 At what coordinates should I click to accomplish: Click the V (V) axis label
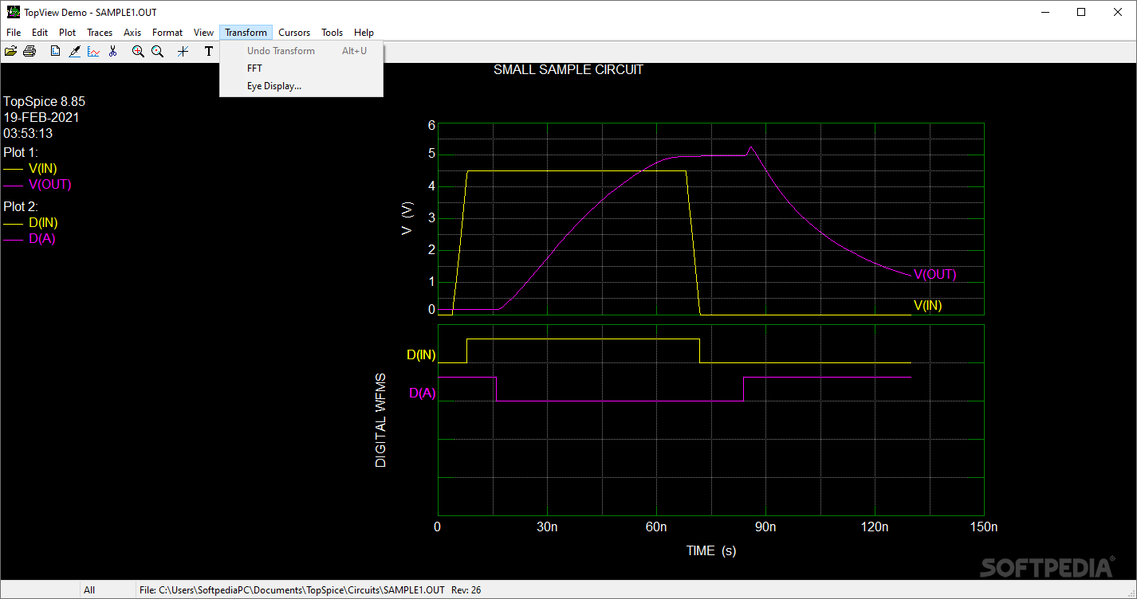pos(407,217)
